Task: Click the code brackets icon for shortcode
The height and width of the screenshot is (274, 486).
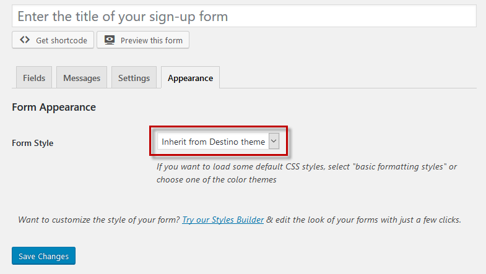Action: tap(25, 40)
